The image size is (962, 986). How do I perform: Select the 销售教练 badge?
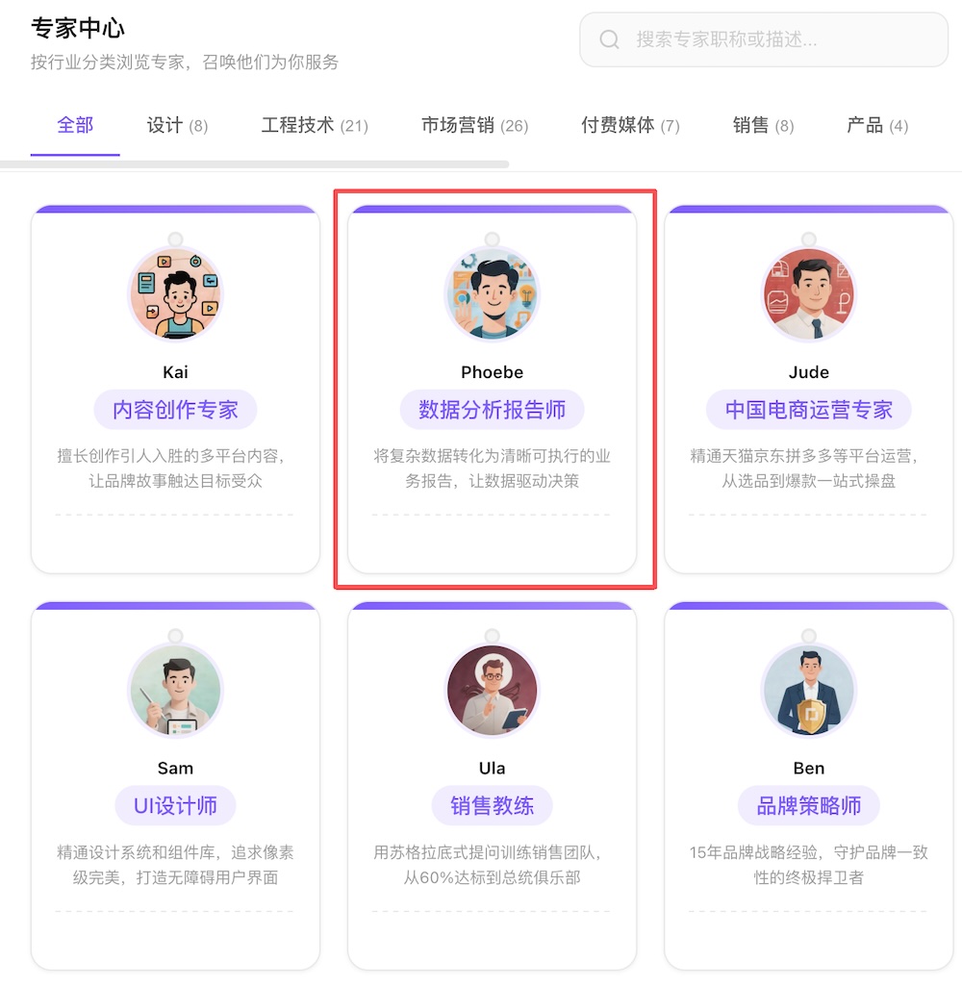tap(493, 806)
